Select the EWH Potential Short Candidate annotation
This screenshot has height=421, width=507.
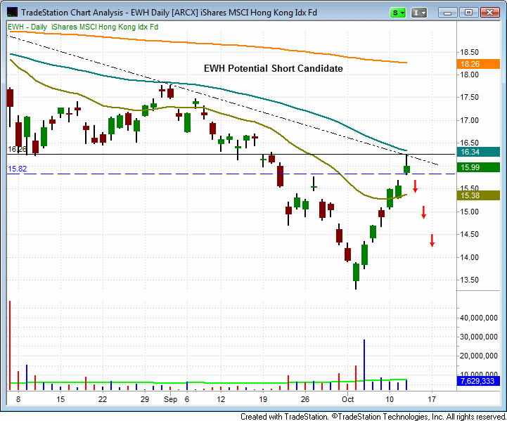coord(274,68)
